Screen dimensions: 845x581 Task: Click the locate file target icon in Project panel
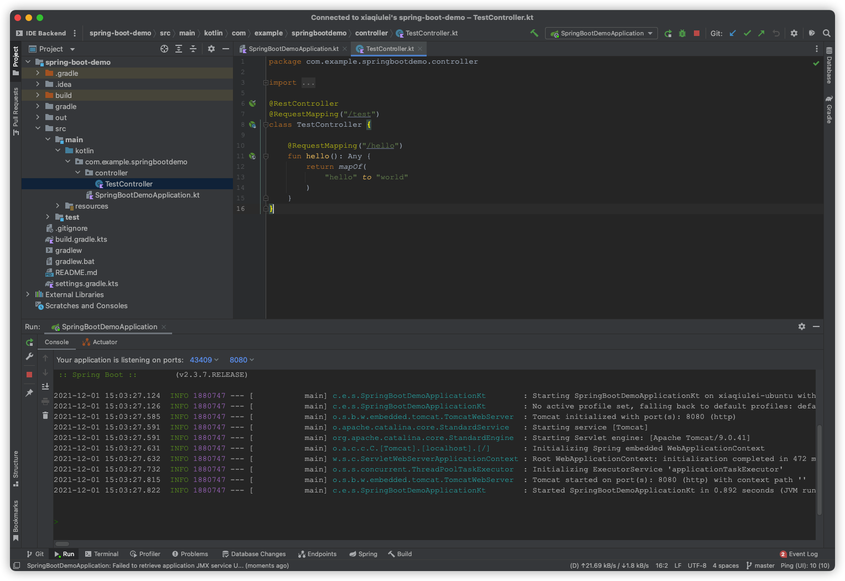(164, 49)
